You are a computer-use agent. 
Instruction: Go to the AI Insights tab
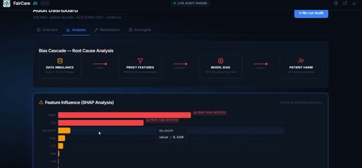(x=140, y=30)
